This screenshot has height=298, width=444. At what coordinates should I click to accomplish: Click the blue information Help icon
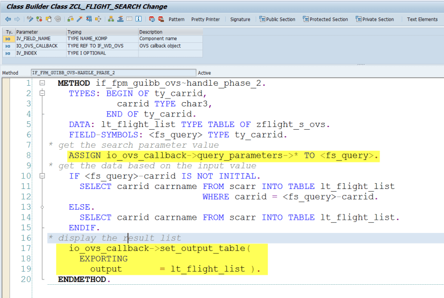[138, 19]
